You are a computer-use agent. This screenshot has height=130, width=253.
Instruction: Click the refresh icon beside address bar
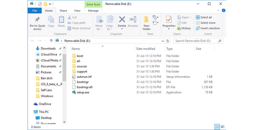[x=168, y=41]
